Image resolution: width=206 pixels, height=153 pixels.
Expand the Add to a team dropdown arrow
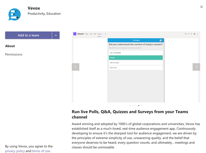coord(56,35)
